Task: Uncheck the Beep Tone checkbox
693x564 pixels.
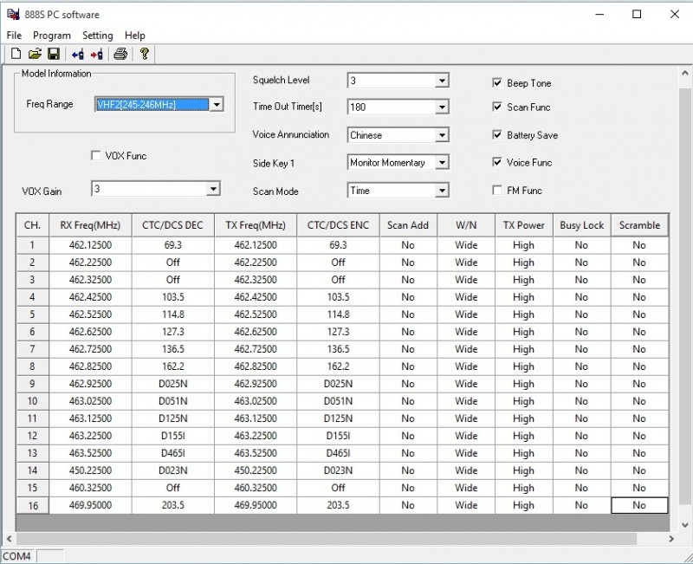Action: pyautogui.click(x=497, y=83)
